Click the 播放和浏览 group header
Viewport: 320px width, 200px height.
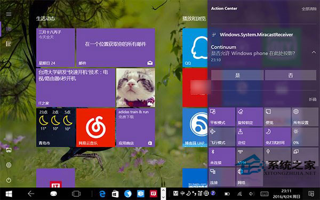click(x=194, y=19)
